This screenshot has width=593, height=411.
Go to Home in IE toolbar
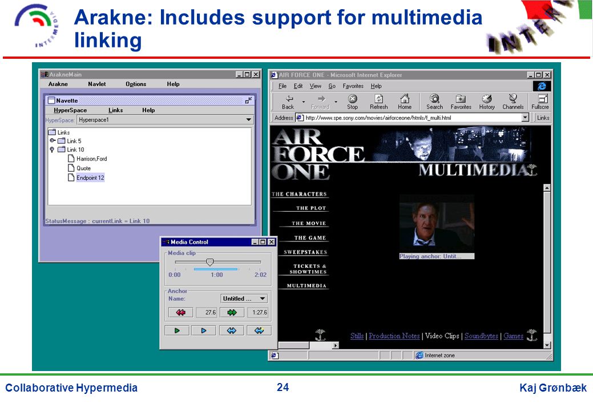[x=405, y=102]
